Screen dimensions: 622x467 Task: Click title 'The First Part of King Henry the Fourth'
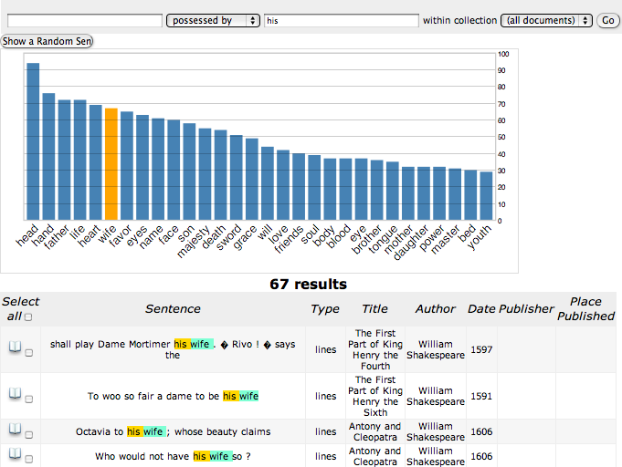(375, 349)
